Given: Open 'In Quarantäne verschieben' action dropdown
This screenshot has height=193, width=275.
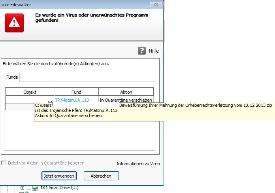Looking at the screenshot, I should [126, 100].
